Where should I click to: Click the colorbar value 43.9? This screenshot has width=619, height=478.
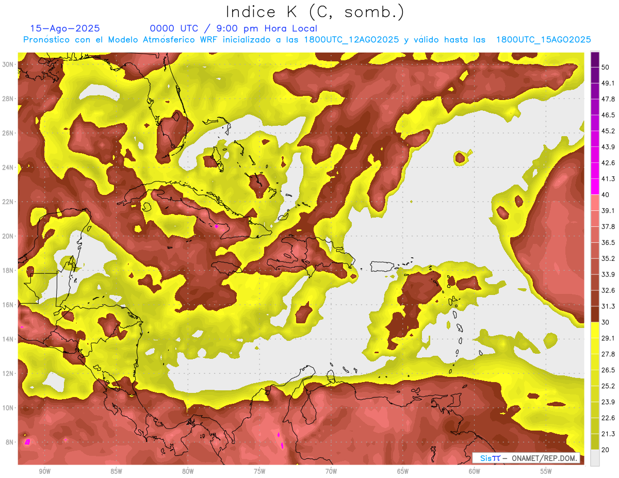pyautogui.click(x=608, y=147)
